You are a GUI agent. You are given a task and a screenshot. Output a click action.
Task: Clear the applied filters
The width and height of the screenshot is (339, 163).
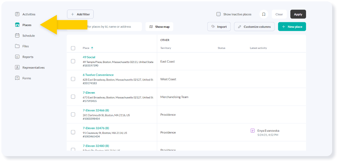[279, 14]
